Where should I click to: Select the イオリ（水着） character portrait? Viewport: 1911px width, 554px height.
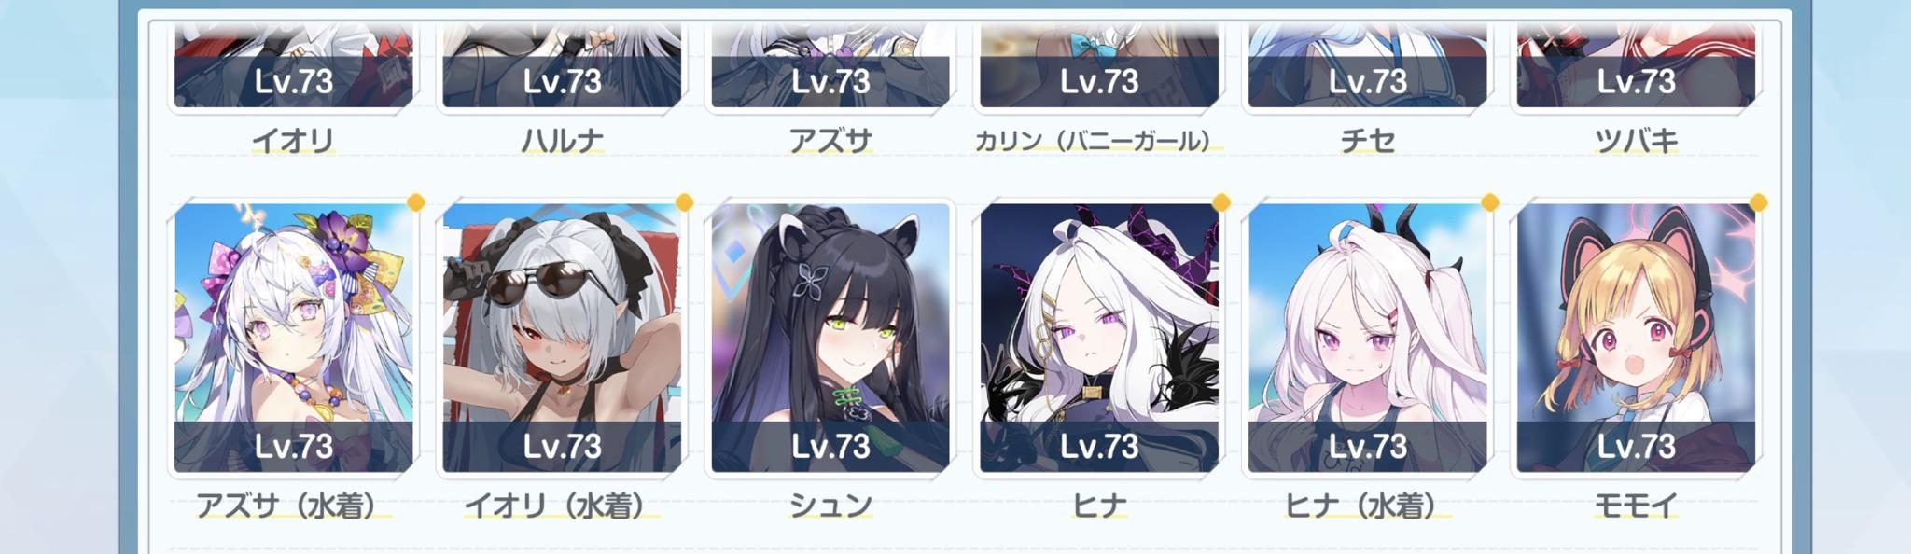coord(562,338)
